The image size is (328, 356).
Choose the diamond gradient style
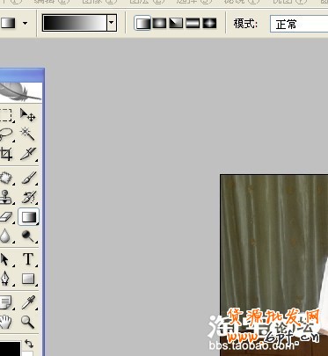click(x=209, y=23)
